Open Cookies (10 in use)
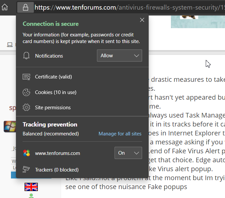The width and height of the screenshot is (225, 198). 56,92
